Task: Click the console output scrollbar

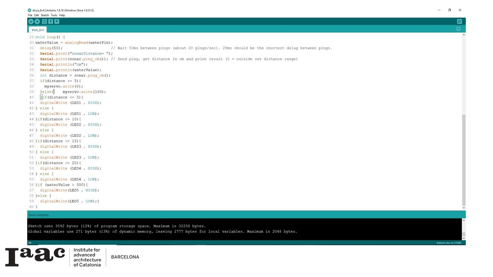Action: click(464, 228)
